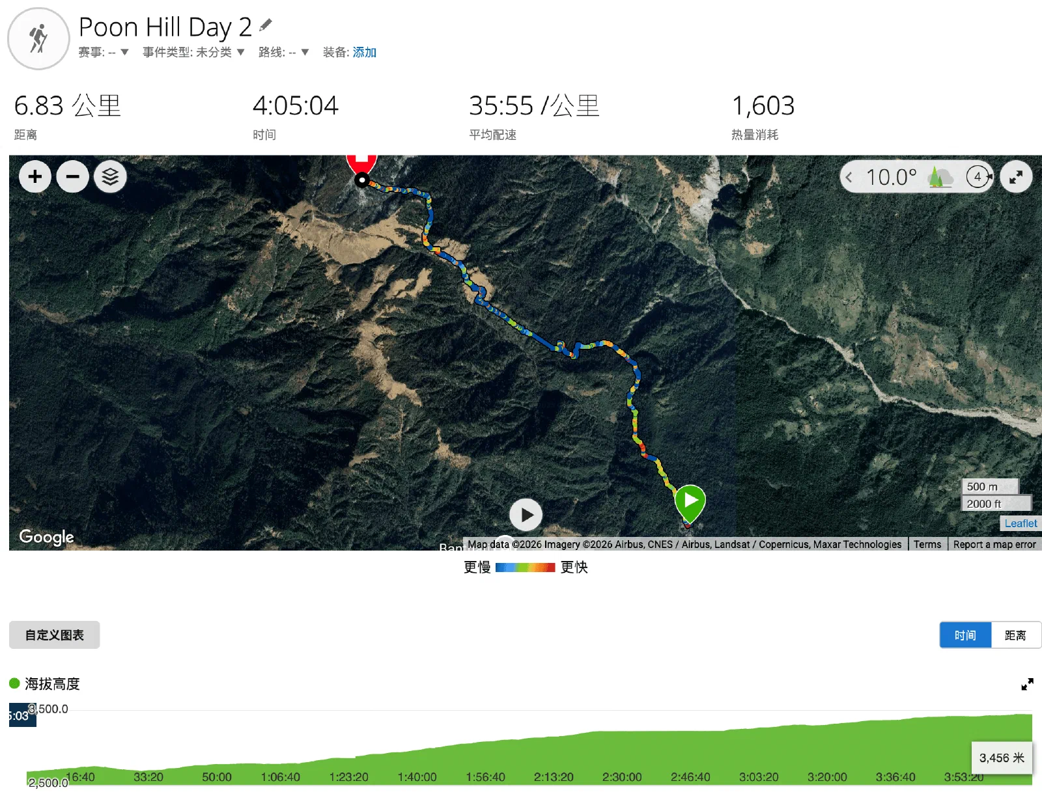Collapse the weather panel arrow
Image resolution: width=1042 pixels, height=794 pixels.
[x=849, y=177]
